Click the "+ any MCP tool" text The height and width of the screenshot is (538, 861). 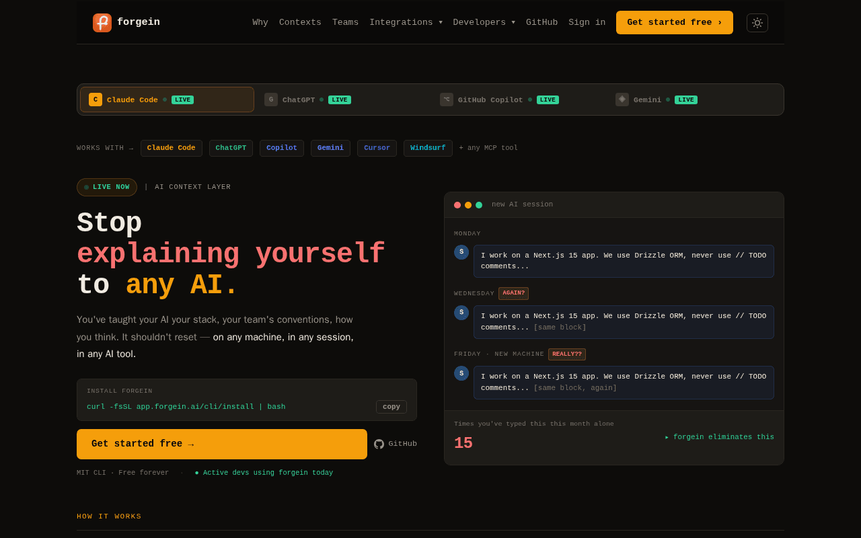[x=488, y=149]
